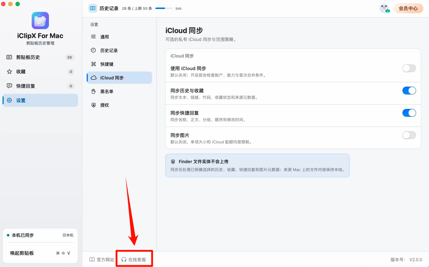The height and width of the screenshot is (267, 429).
Task: Turn off 同步历史与收藏 toggle
Action: click(409, 91)
